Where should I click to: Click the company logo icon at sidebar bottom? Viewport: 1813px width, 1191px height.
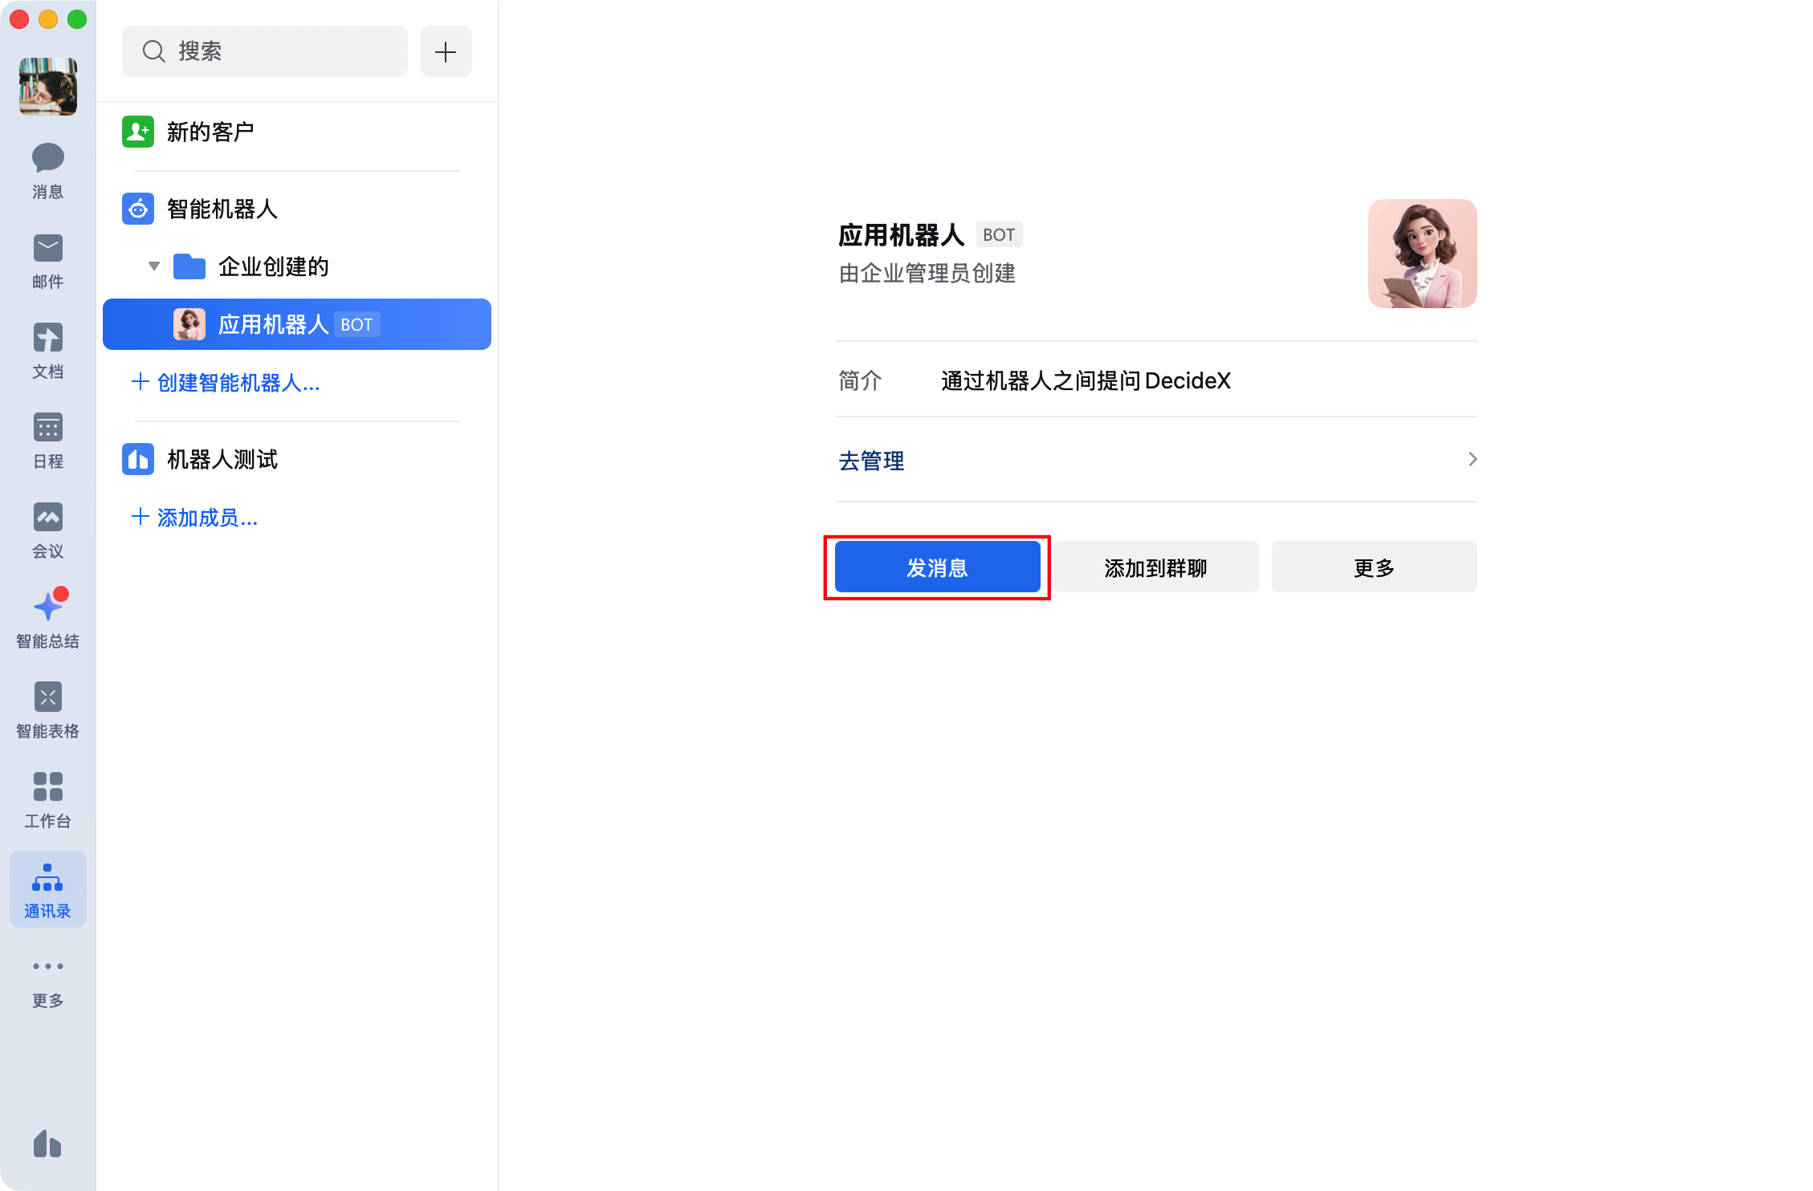click(x=47, y=1144)
